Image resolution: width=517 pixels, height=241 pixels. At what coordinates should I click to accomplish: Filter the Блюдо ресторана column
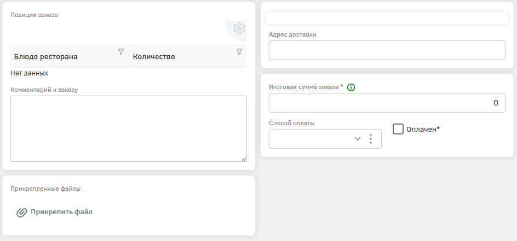tap(121, 52)
